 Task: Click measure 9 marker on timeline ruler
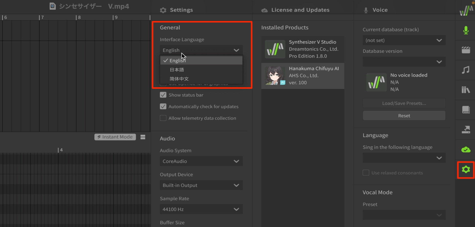115,17
